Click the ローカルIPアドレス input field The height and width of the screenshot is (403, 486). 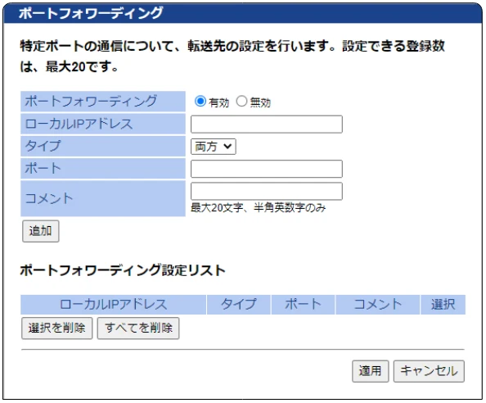[x=267, y=125]
